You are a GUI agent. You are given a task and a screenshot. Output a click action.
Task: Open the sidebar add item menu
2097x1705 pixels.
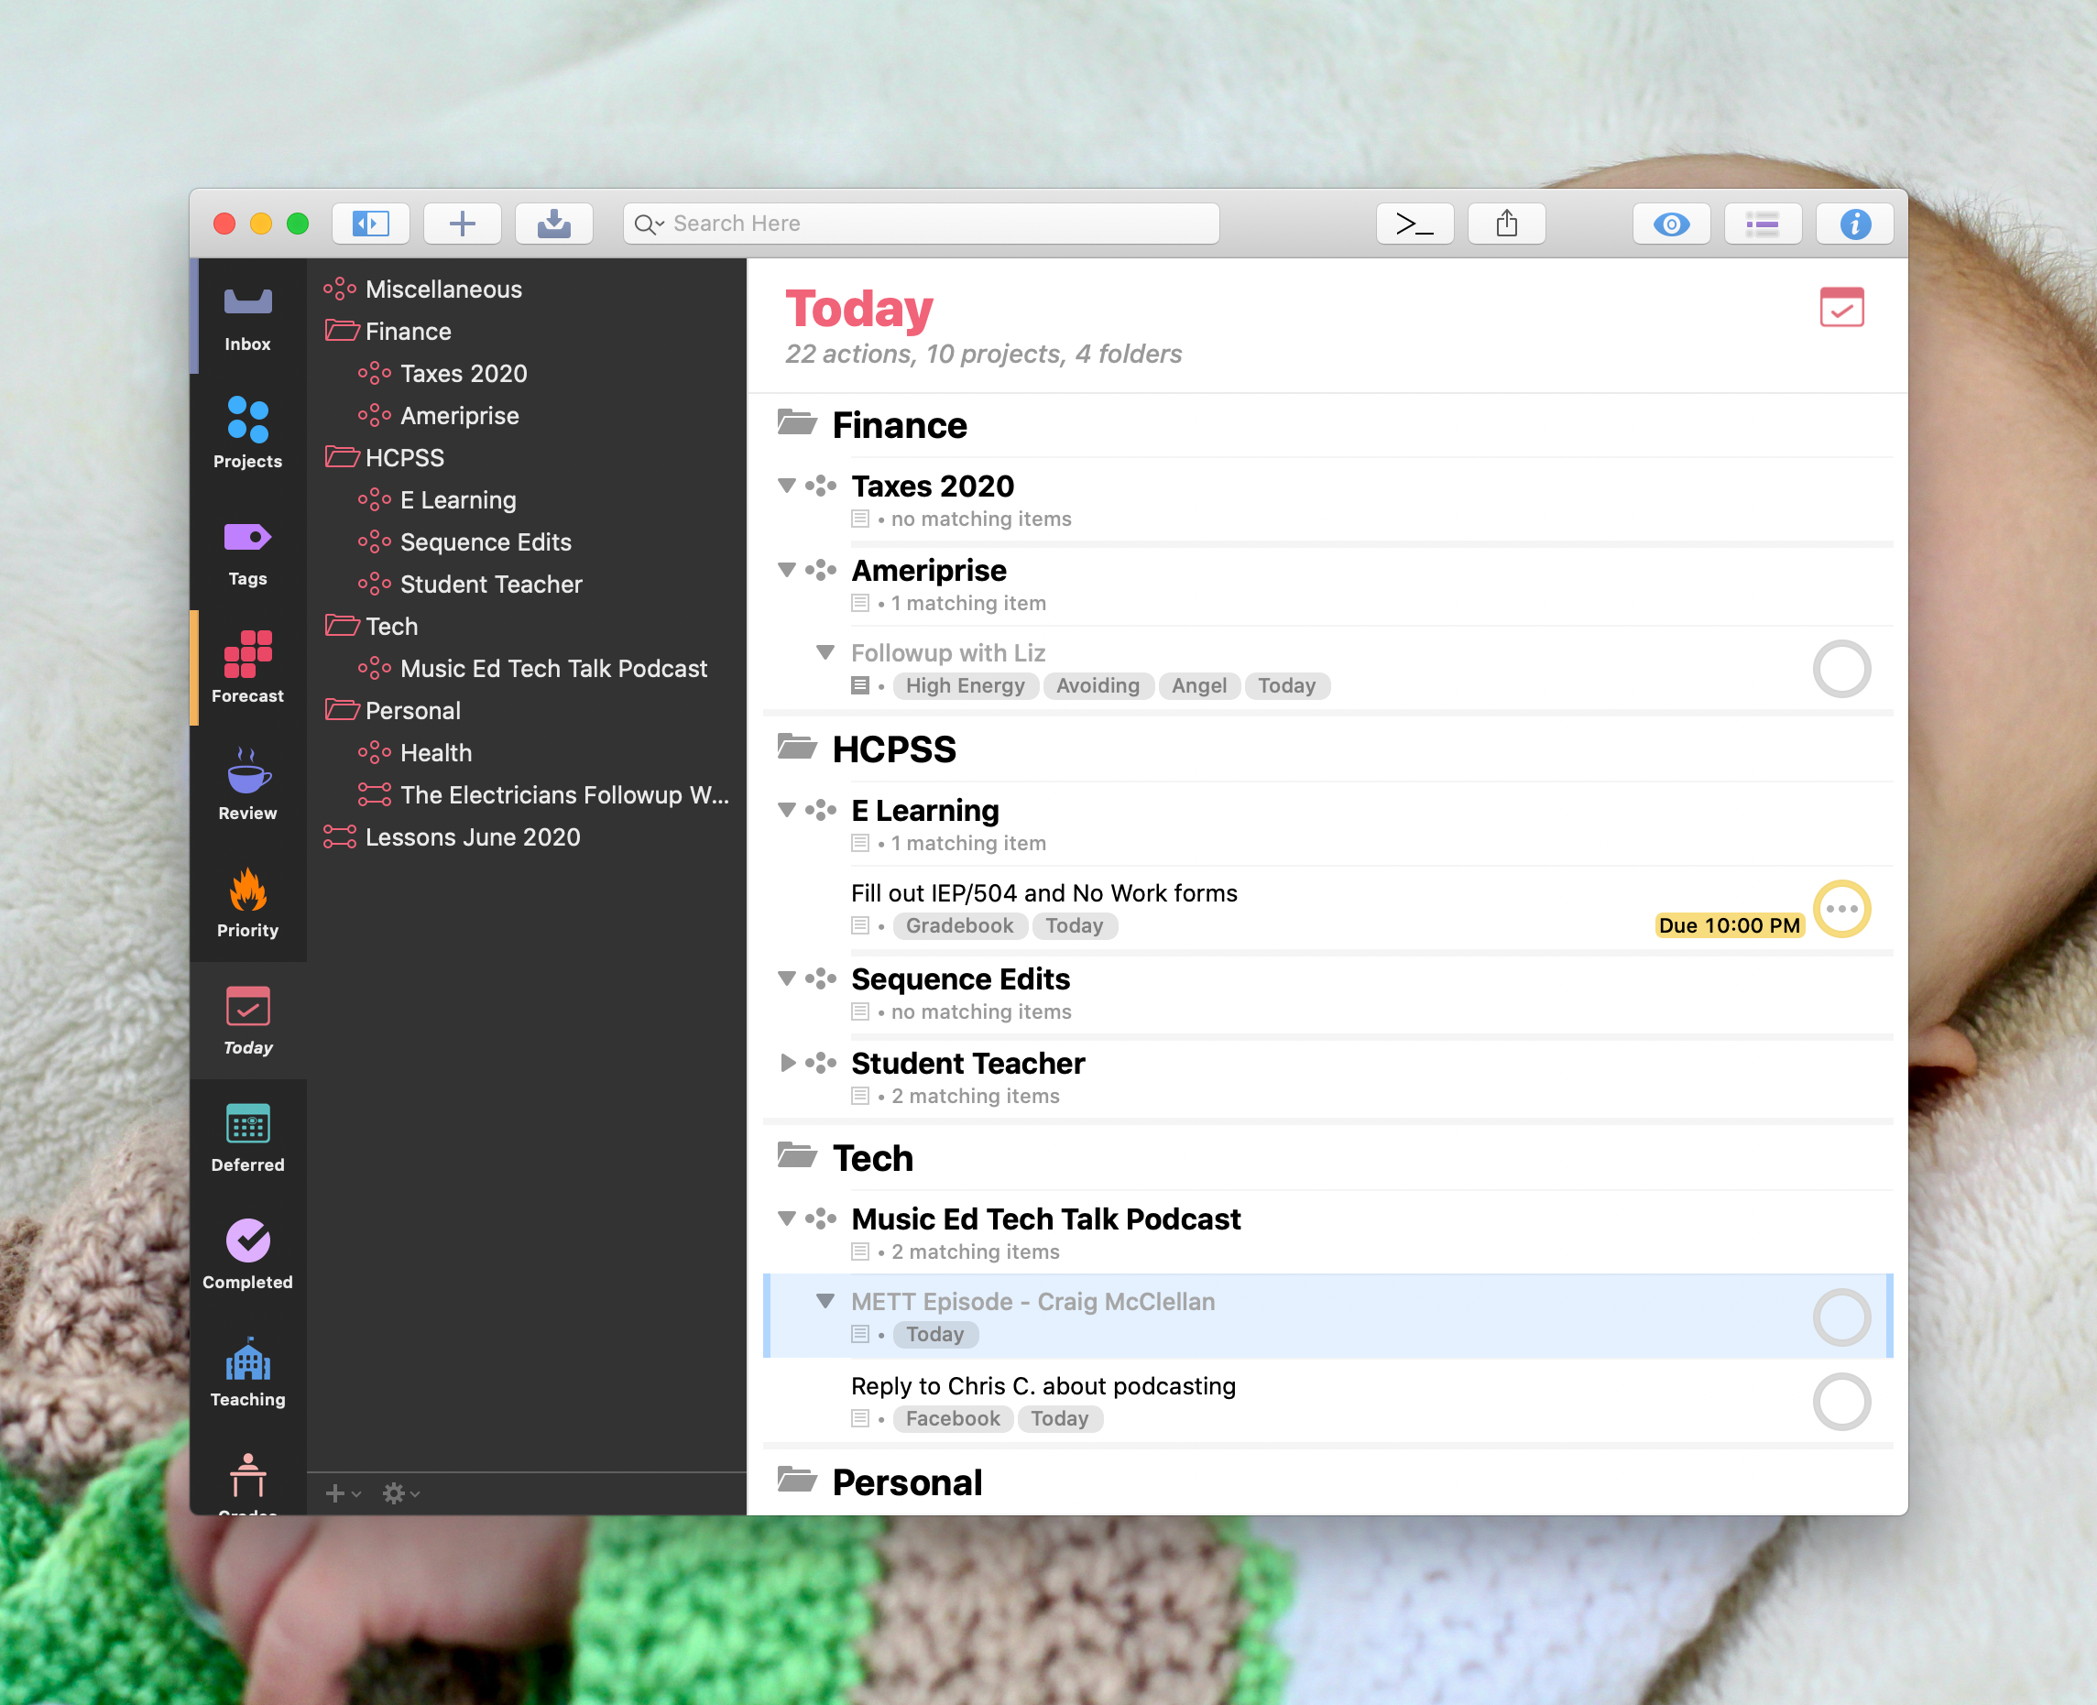pyautogui.click(x=343, y=1494)
